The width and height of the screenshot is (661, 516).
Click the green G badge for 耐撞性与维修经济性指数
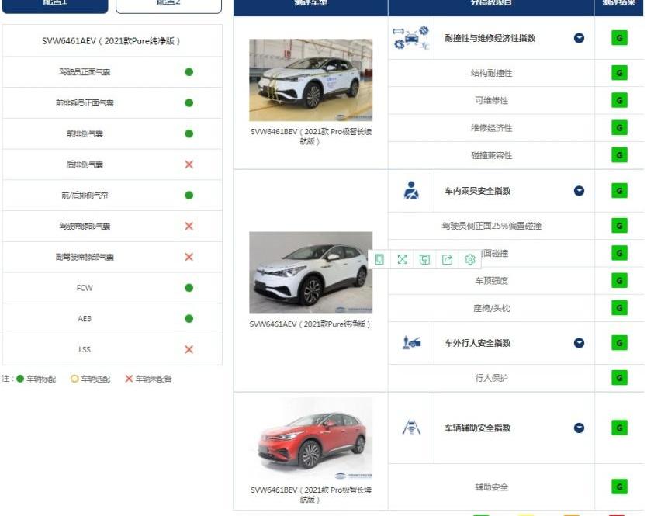click(x=619, y=38)
